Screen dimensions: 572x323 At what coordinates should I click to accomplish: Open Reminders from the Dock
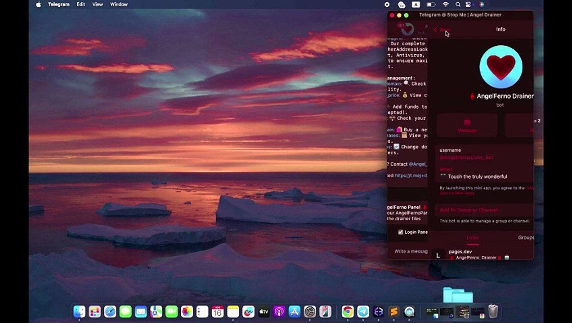pos(202,311)
